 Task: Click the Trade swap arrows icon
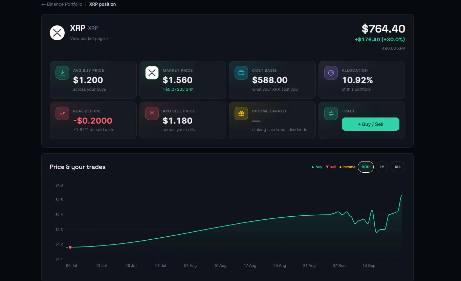pyautogui.click(x=331, y=113)
